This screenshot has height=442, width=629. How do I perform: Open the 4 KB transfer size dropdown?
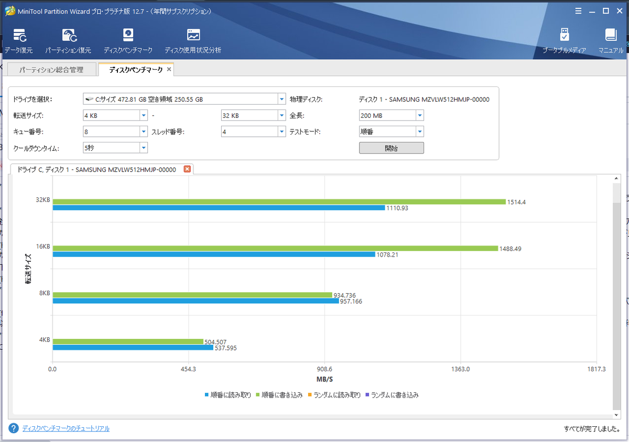(144, 115)
